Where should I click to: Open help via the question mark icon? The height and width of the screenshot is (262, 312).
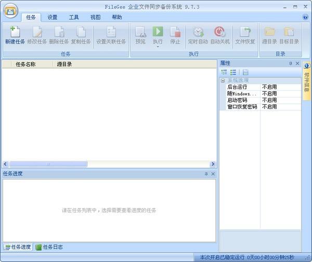tap(305, 17)
